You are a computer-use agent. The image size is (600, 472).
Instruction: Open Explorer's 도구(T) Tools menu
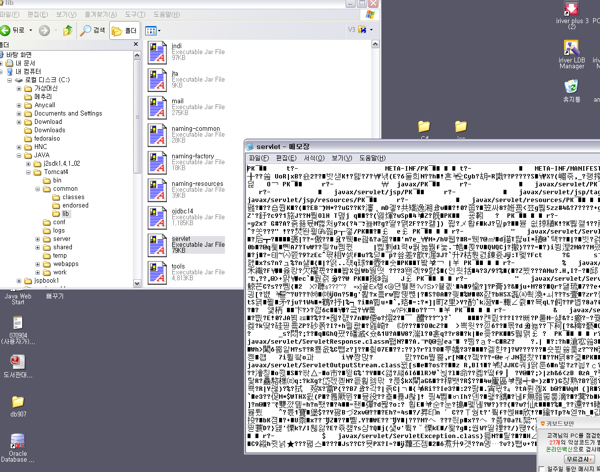coord(132,15)
